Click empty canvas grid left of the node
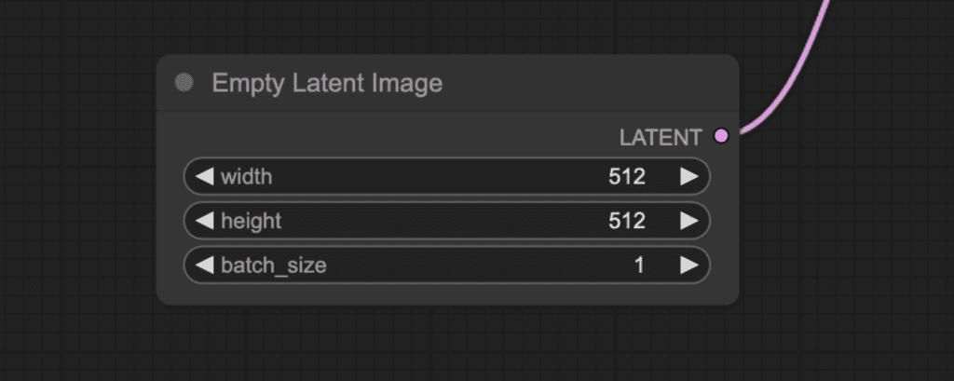 (x=75, y=186)
